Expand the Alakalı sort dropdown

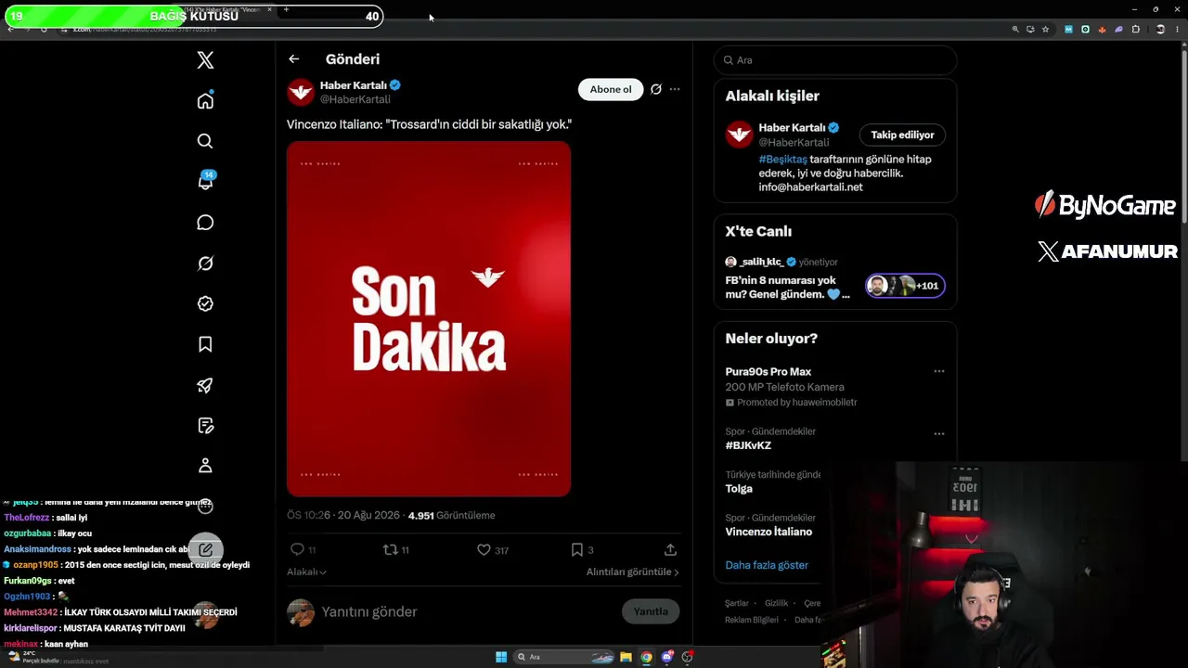306,572
